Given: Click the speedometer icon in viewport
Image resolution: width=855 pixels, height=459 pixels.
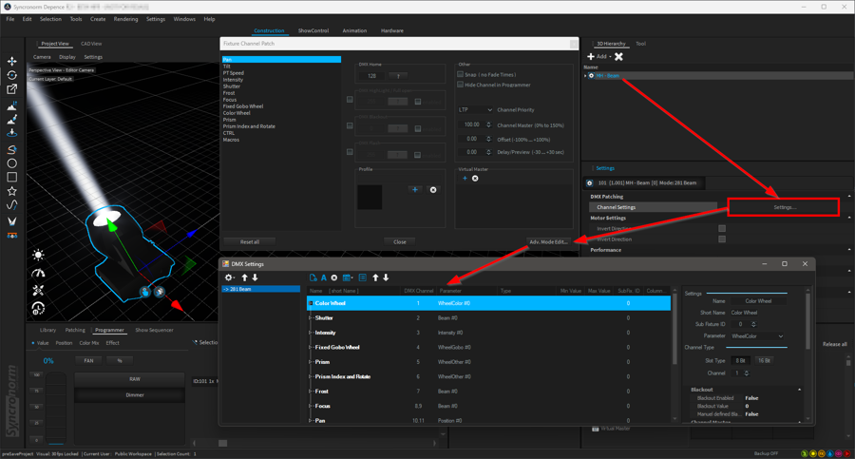Looking at the screenshot, I should tap(38, 273).
